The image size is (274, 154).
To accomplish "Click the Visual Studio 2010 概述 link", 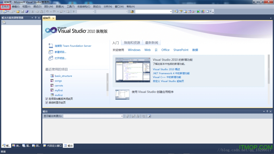I will click(166, 69).
